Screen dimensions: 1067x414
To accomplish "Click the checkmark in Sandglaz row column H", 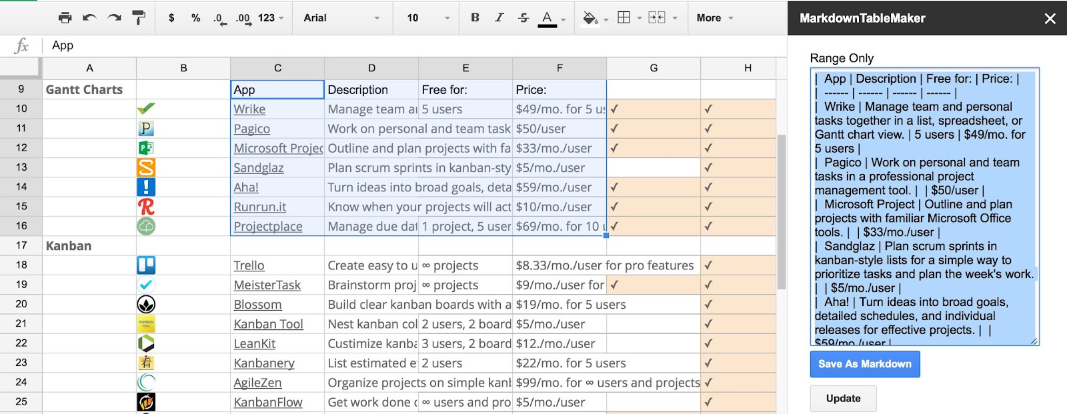I will pos(708,167).
